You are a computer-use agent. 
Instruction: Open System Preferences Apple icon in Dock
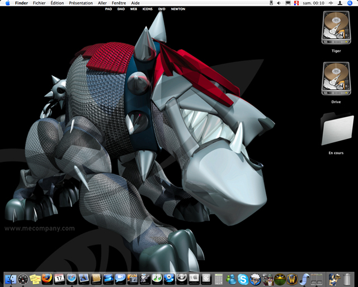point(194,279)
